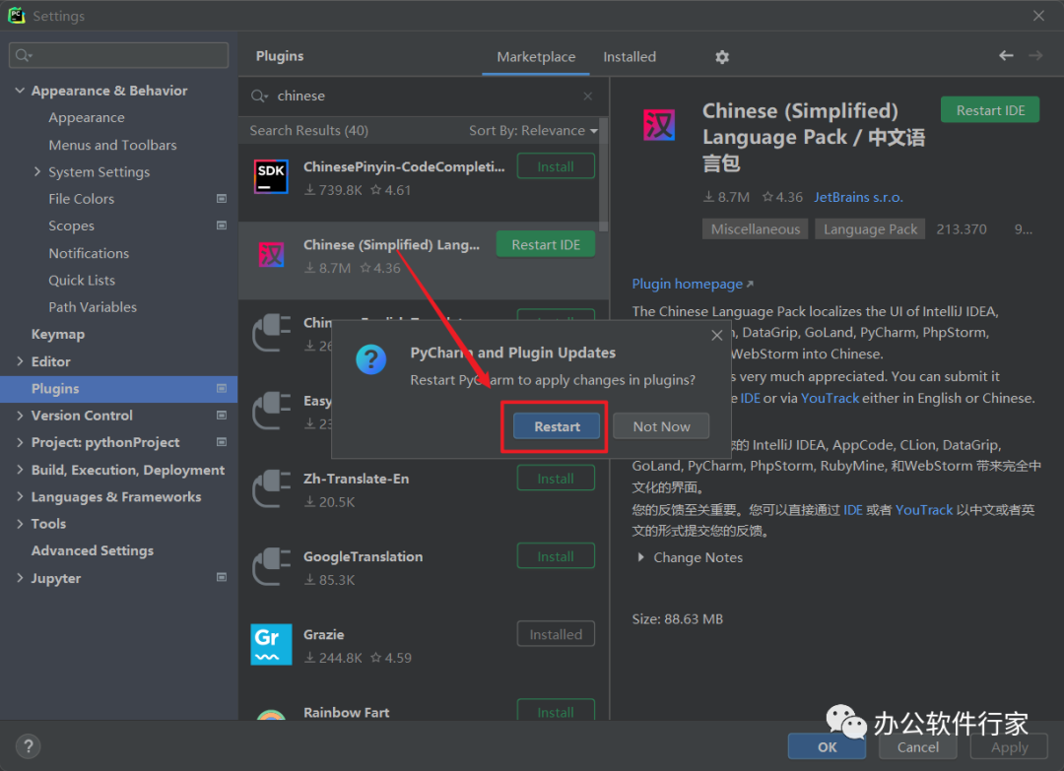
Task: Expand the Editor settings category
Action: pyautogui.click(x=20, y=361)
